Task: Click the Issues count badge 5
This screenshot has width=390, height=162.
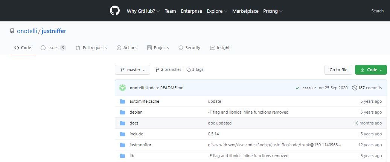Action: coord(63,48)
